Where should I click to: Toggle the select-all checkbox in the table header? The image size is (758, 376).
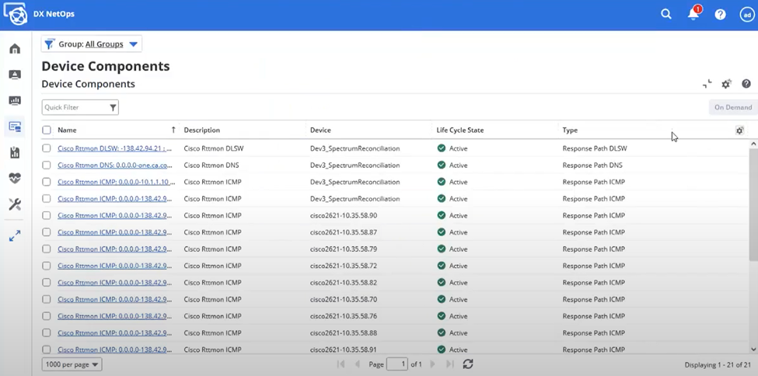(47, 130)
